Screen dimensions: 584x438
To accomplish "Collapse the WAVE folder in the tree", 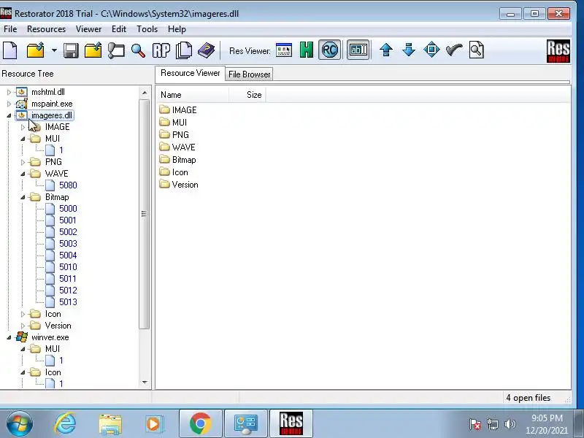I will tap(23, 174).
